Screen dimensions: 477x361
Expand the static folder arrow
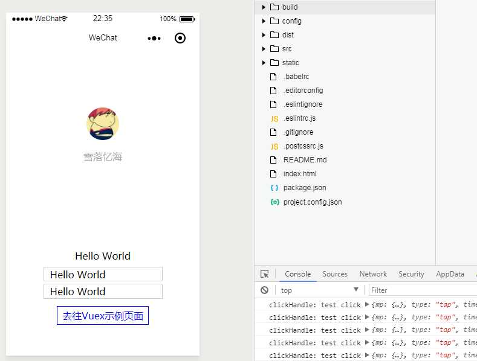tap(264, 63)
